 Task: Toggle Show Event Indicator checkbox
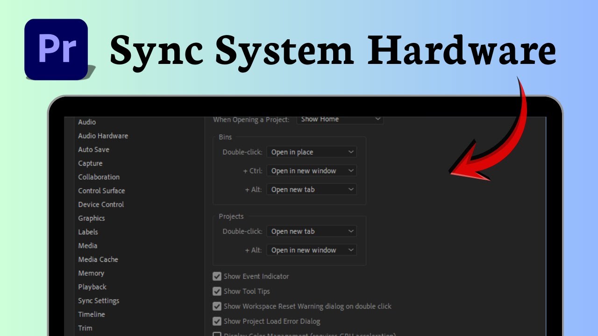click(x=217, y=276)
